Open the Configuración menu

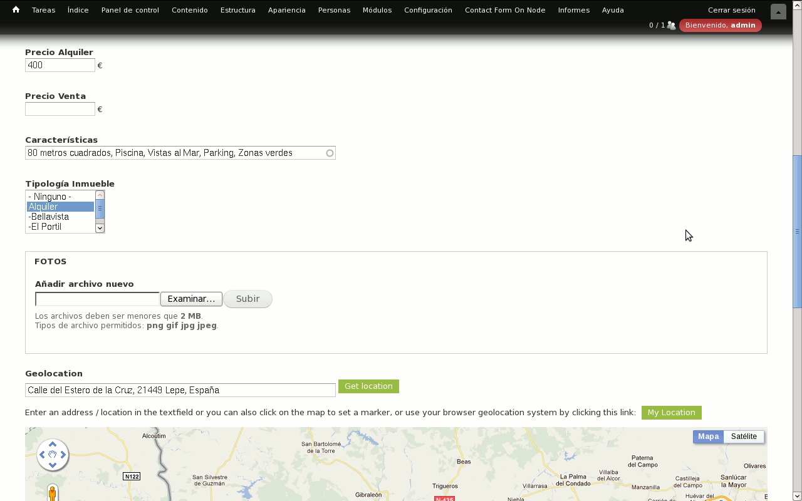[428, 10]
